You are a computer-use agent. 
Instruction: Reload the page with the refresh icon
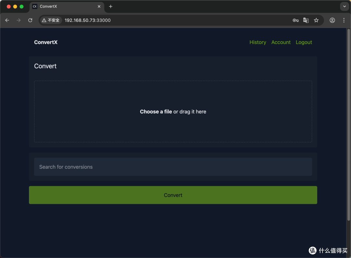pos(30,20)
